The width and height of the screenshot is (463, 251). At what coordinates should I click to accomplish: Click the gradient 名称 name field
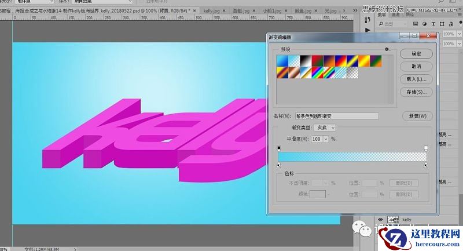pos(337,116)
